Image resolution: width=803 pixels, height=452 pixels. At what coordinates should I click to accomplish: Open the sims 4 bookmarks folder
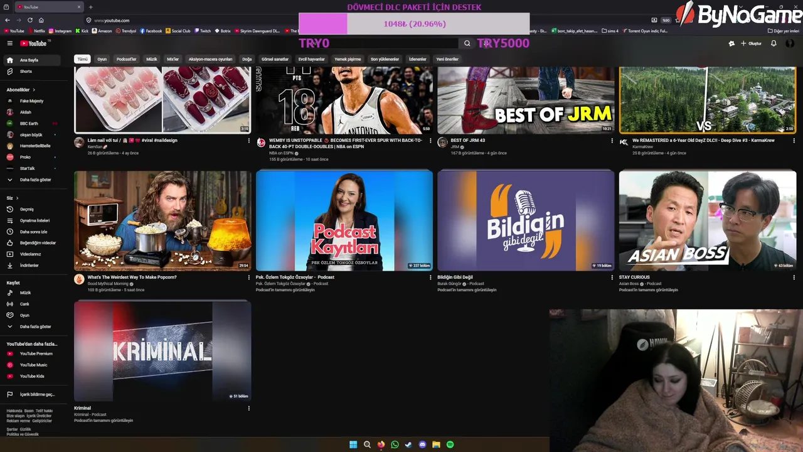click(x=610, y=31)
